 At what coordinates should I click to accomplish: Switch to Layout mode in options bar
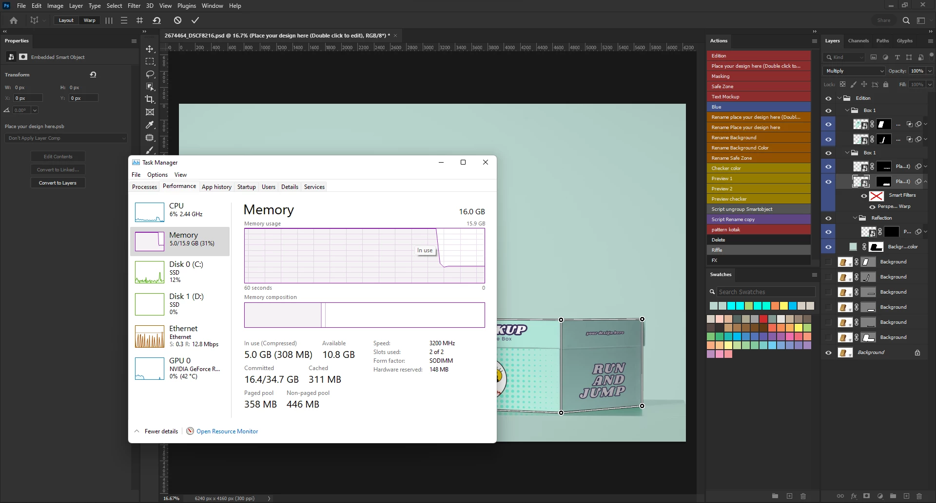66,20
